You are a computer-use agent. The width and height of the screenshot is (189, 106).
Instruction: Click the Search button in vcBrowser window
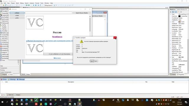(x=82, y=13)
